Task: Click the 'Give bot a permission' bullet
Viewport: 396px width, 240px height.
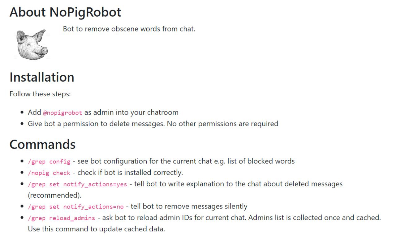Action: coord(153,124)
